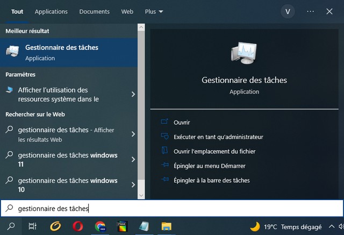This screenshot has width=344, height=235.
Task: Switch to the Documents tab
Action: click(x=95, y=11)
